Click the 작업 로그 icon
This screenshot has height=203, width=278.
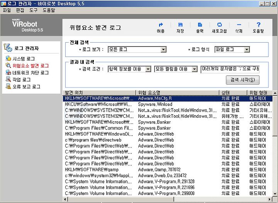[8, 79]
